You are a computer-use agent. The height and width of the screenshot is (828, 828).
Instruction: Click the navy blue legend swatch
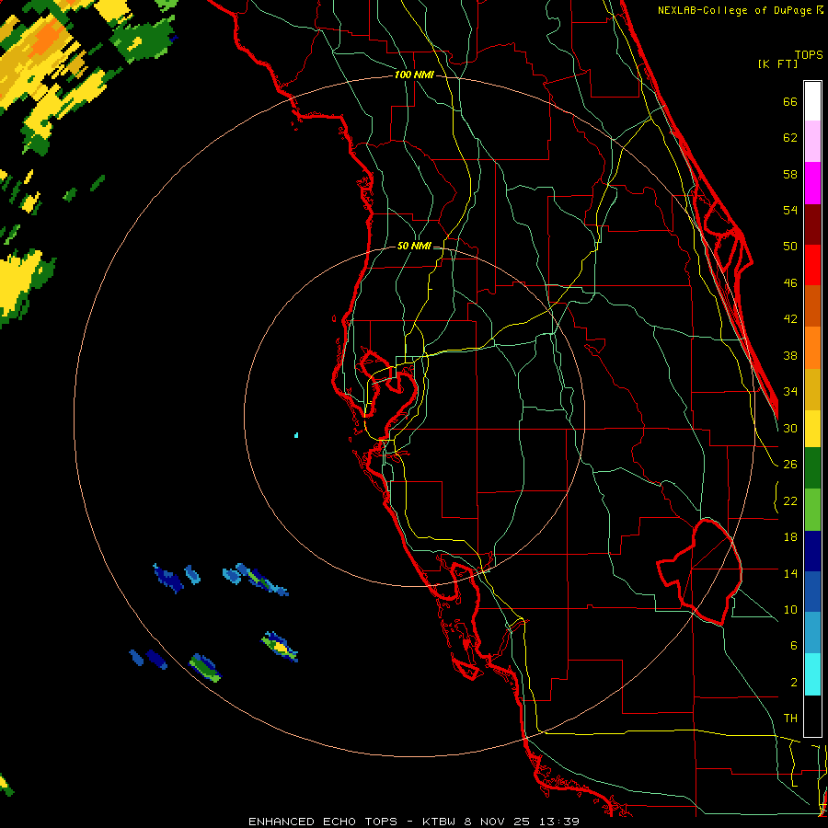(812, 551)
